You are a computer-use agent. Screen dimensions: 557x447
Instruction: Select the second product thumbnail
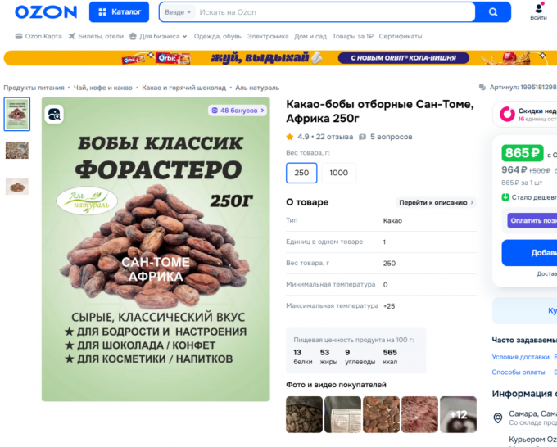click(x=17, y=150)
